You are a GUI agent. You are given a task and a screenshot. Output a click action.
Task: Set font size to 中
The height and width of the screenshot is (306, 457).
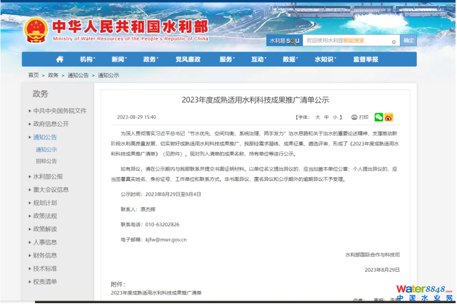click(326, 117)
